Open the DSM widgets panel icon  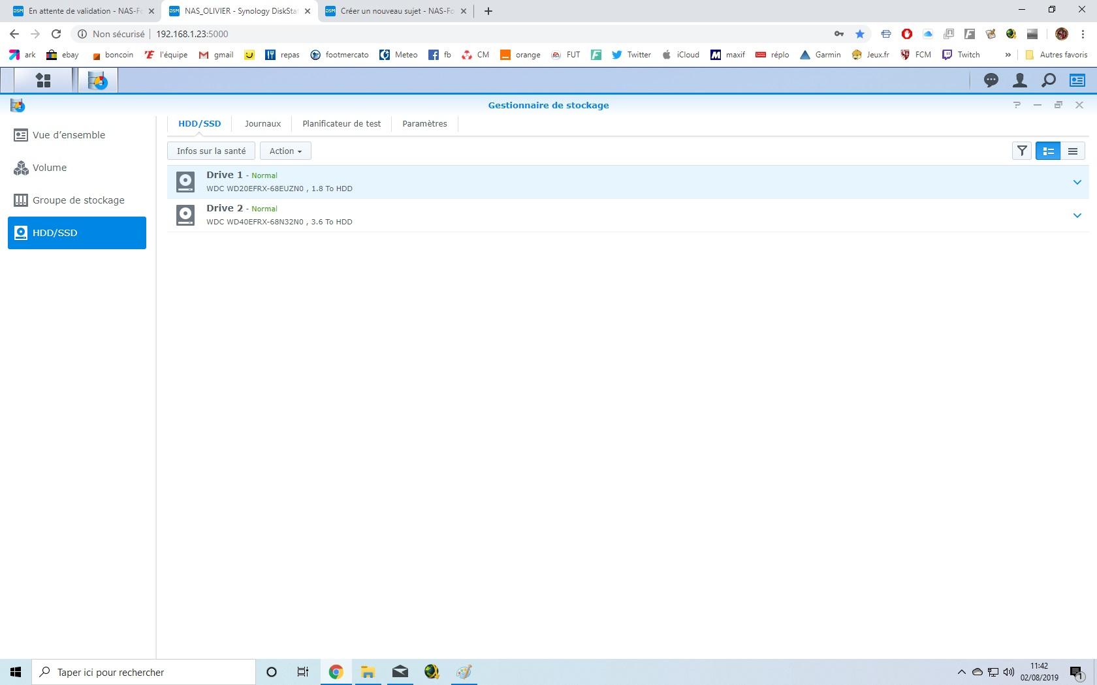coord(1077,80)
